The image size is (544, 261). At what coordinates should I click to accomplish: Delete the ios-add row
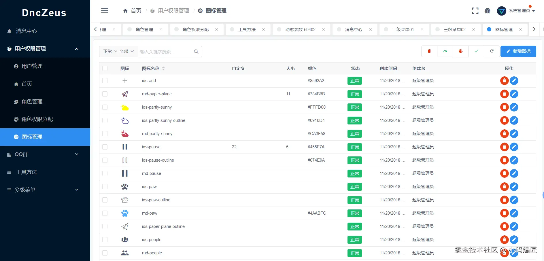click(504, 81)
